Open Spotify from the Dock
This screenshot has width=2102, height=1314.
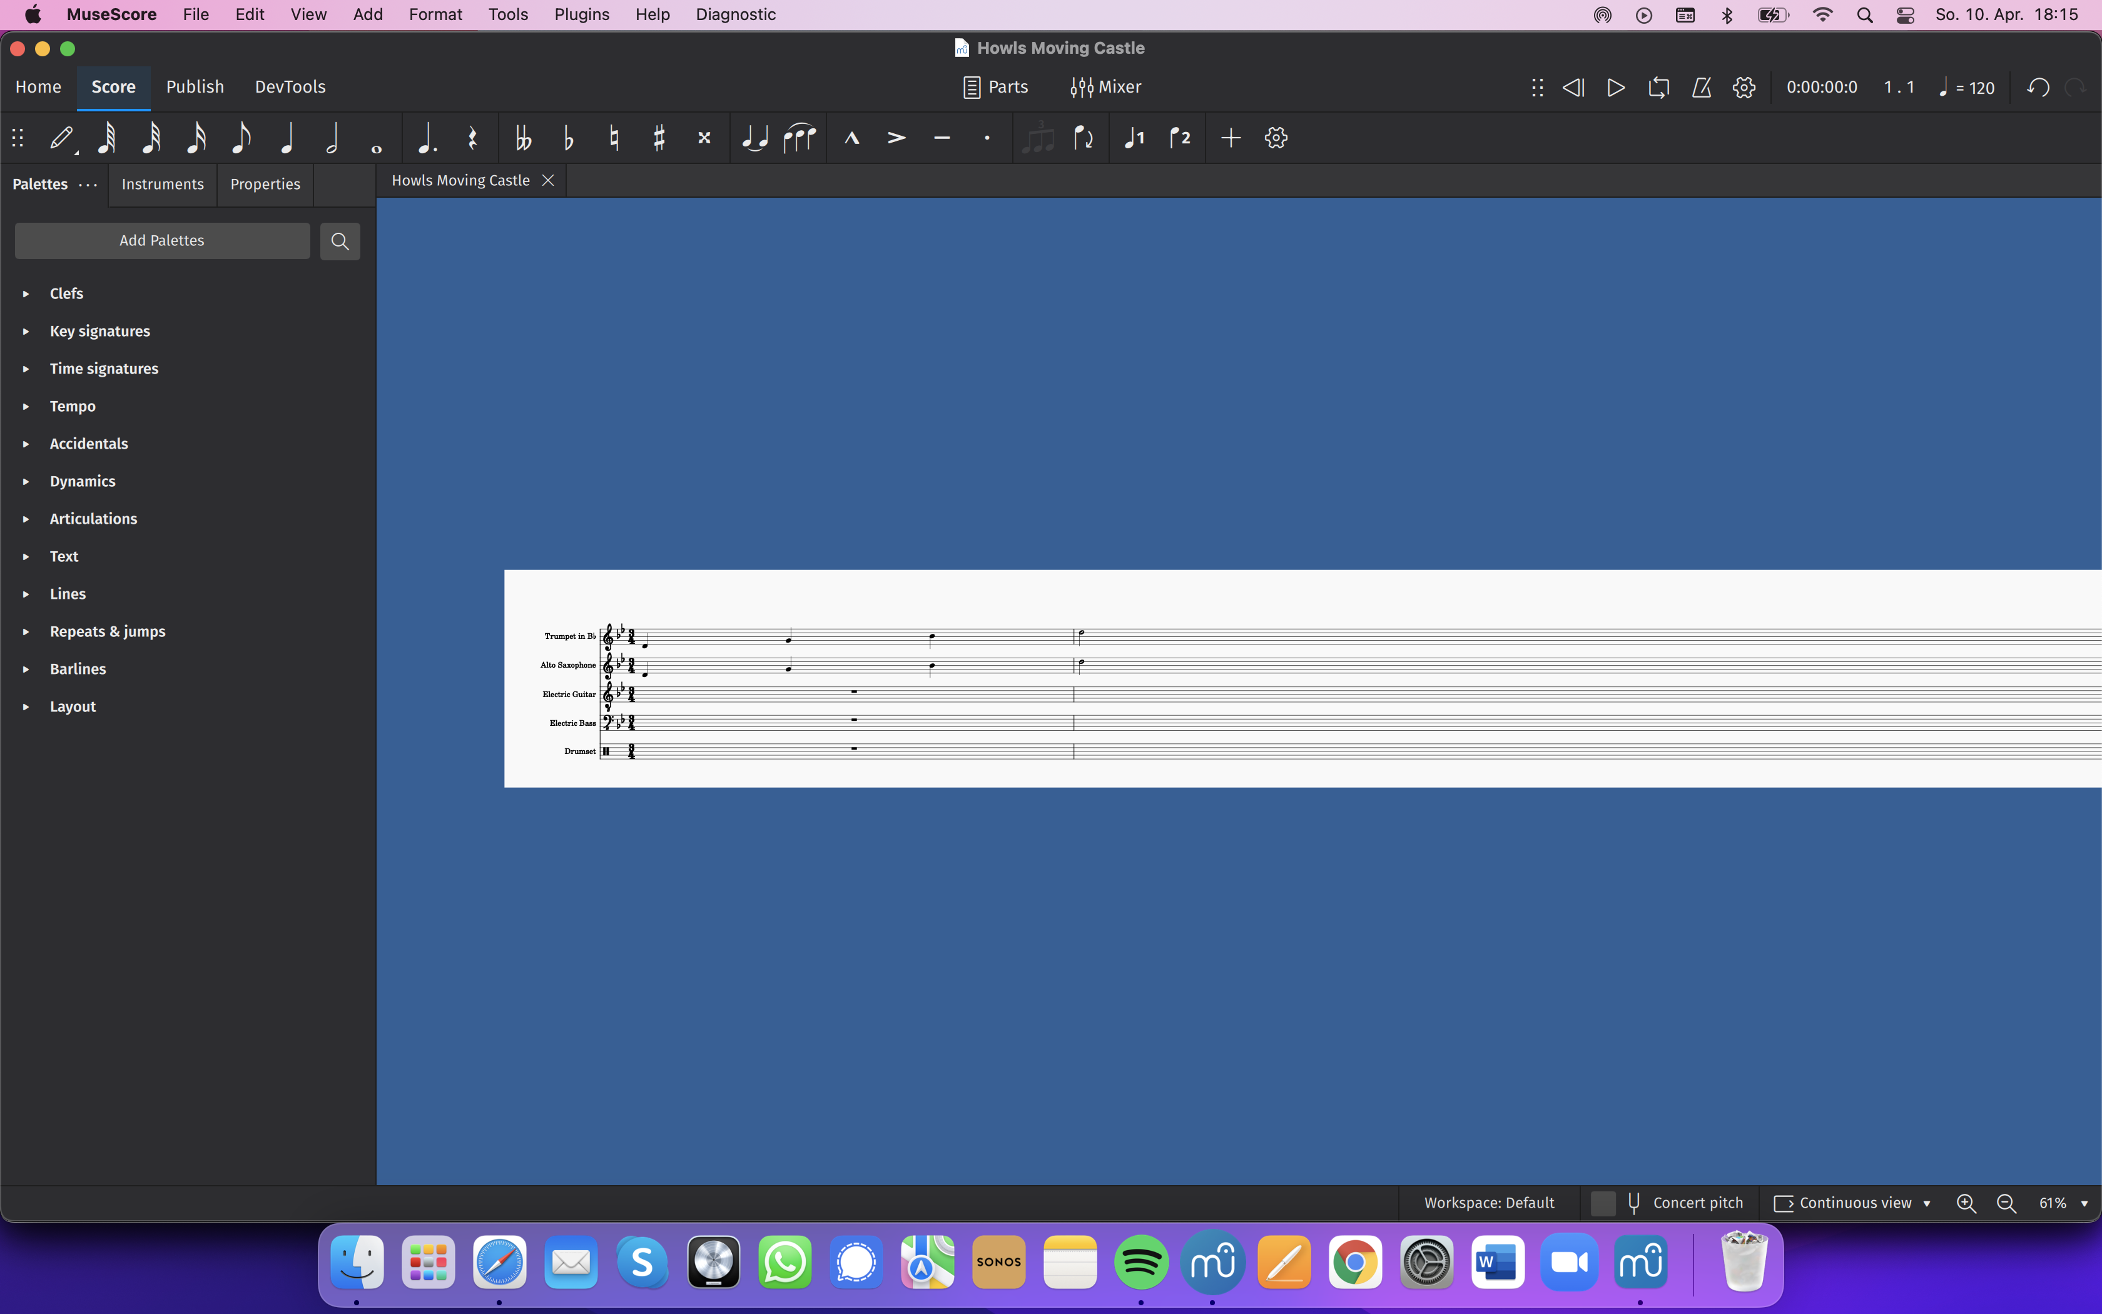(1140, 1262)
